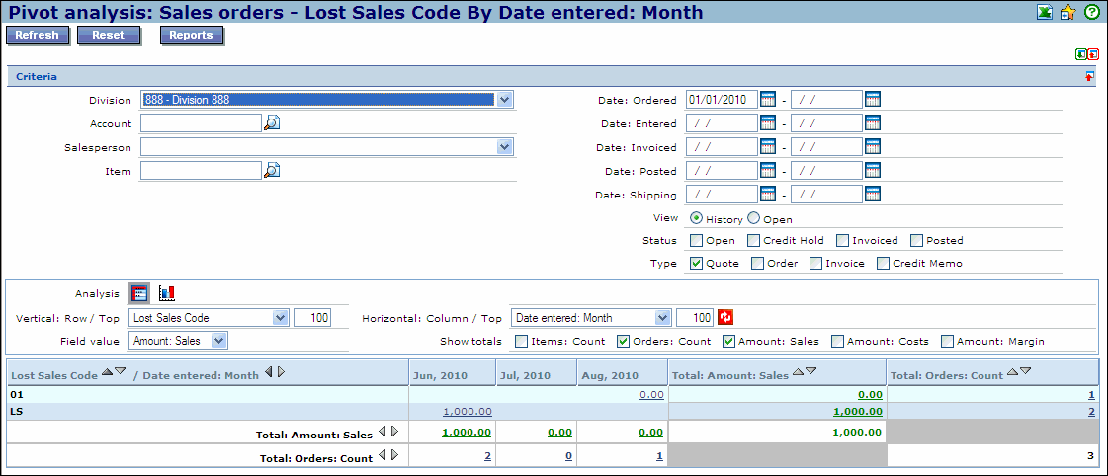
Task: Click Account lookup magnifier icon
Action: pos(272,123)
